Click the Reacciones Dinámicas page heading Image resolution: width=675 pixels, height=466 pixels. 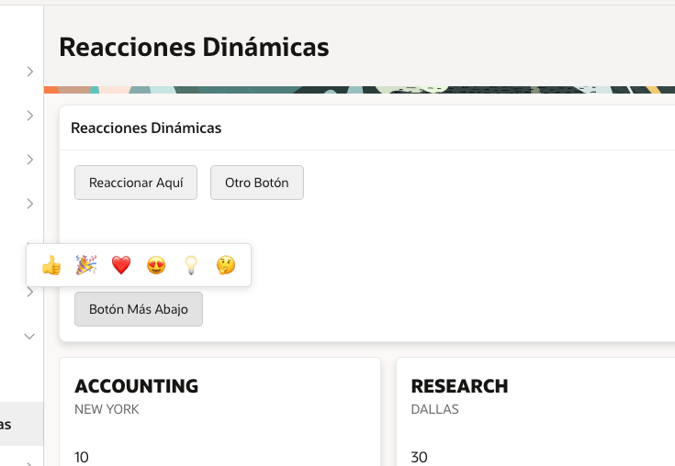point(194,48)
